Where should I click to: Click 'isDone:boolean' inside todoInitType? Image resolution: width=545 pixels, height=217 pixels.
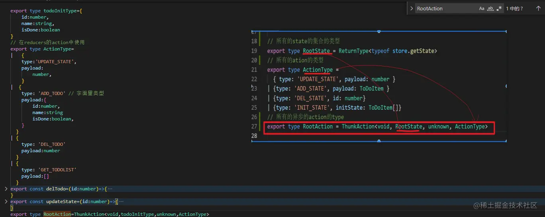(41, 30)
